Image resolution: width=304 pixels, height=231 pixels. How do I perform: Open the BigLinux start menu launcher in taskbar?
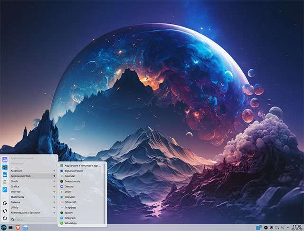(4, 227)
